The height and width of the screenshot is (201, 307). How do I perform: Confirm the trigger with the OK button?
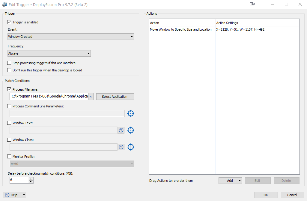click(266, 195)
